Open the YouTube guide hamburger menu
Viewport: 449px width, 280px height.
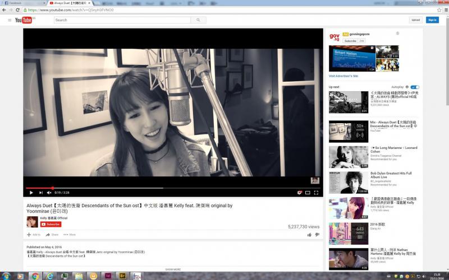[x=10, y=20]
